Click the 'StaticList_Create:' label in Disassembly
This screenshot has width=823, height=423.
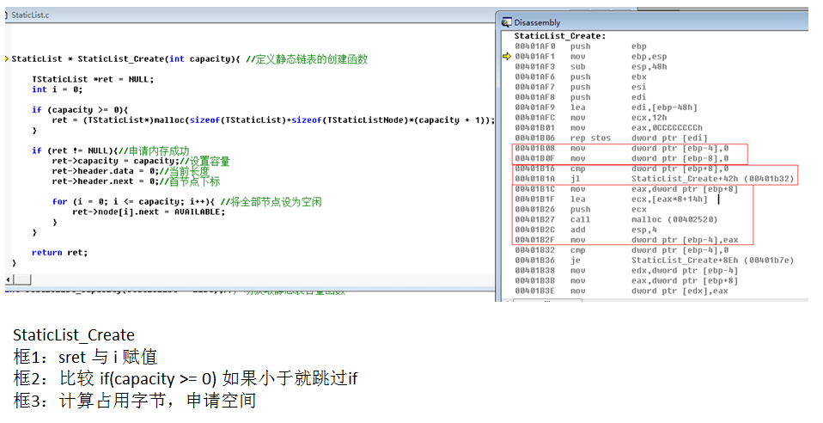coord(560,36)
